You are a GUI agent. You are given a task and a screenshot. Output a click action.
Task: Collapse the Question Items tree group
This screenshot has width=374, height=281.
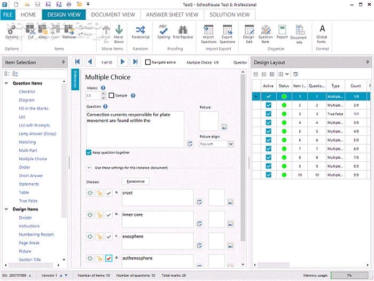[7, 83]
